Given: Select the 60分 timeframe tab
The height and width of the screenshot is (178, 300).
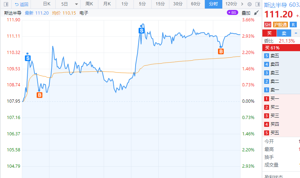Looking at the screenshot, I should pos(196,4).
